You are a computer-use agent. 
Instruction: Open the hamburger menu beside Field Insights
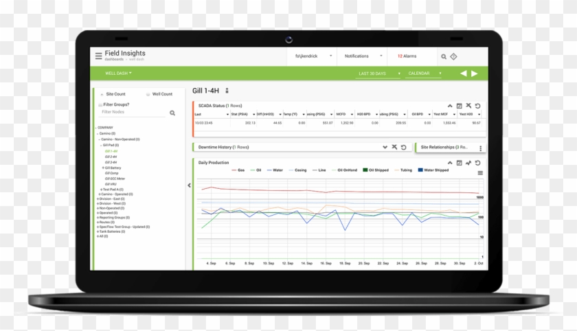click(98, 56)
